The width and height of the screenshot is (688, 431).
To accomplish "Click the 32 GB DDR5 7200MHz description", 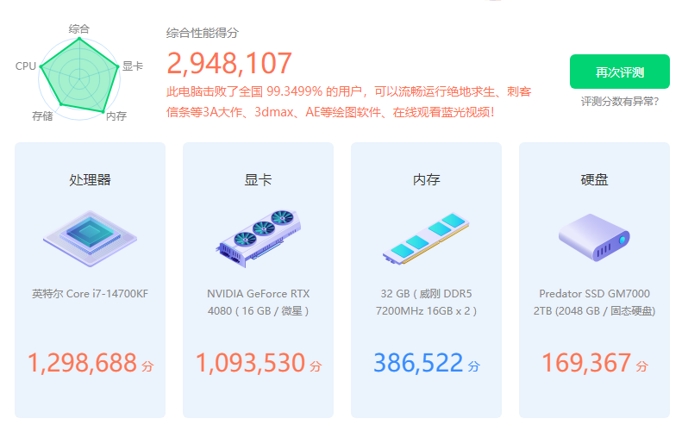I will [426, 303].
